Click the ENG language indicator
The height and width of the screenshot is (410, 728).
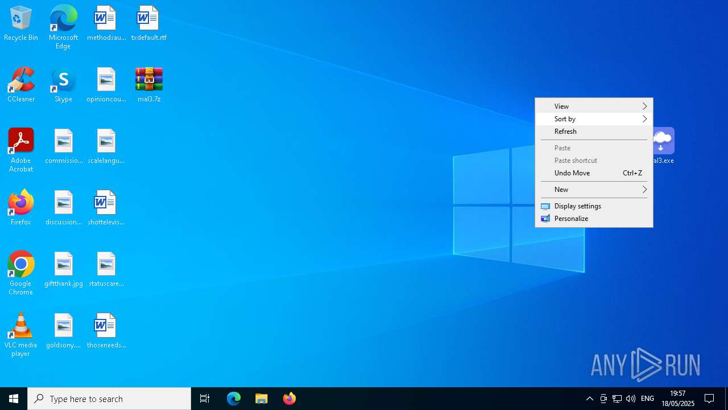(x=647, y=399)
